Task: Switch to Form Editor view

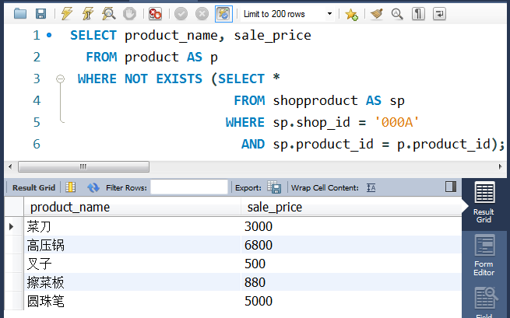Action: pos(484,256)
